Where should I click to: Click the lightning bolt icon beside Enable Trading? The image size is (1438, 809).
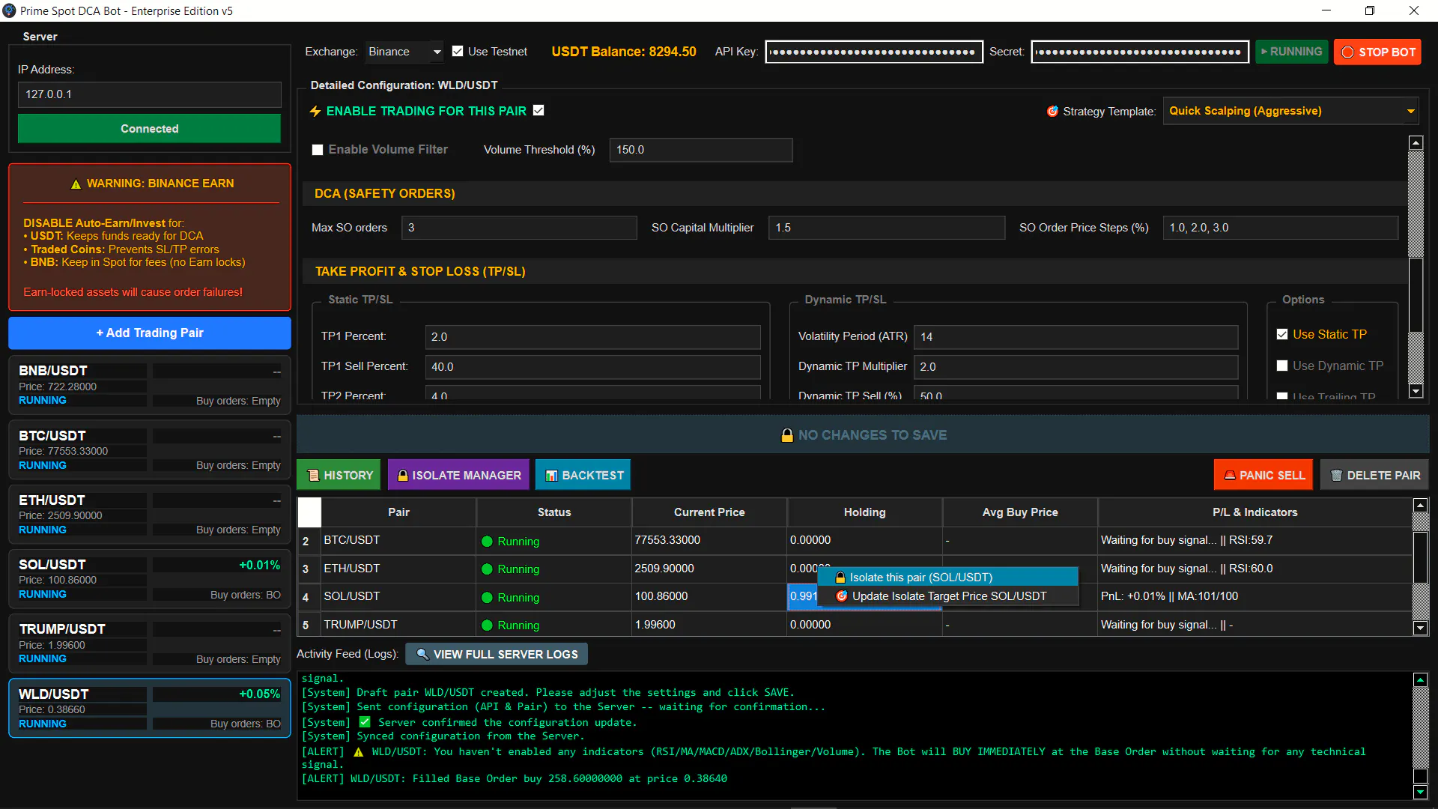315,111
